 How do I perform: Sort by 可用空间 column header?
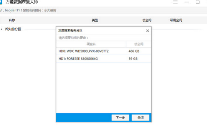click(x=176, y=20)
